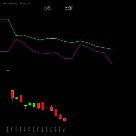This screenshot has width=136, height=136.
Task: Select the red candlestick for 15 May
Action: click(21, 99)
